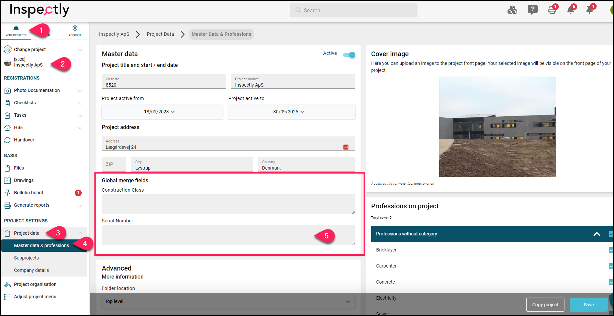The width and height of the screenshot is (614, 316).
Task: Click the Case no. input field
Action: [x=164, y=82]
